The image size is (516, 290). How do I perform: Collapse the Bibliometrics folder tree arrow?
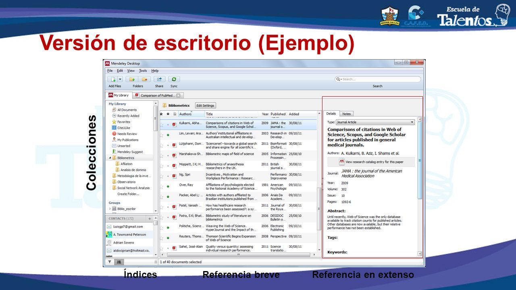[x=110, y=158]
